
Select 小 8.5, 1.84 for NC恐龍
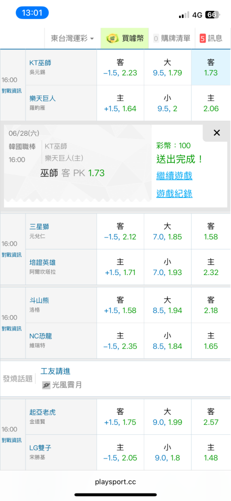167,341
